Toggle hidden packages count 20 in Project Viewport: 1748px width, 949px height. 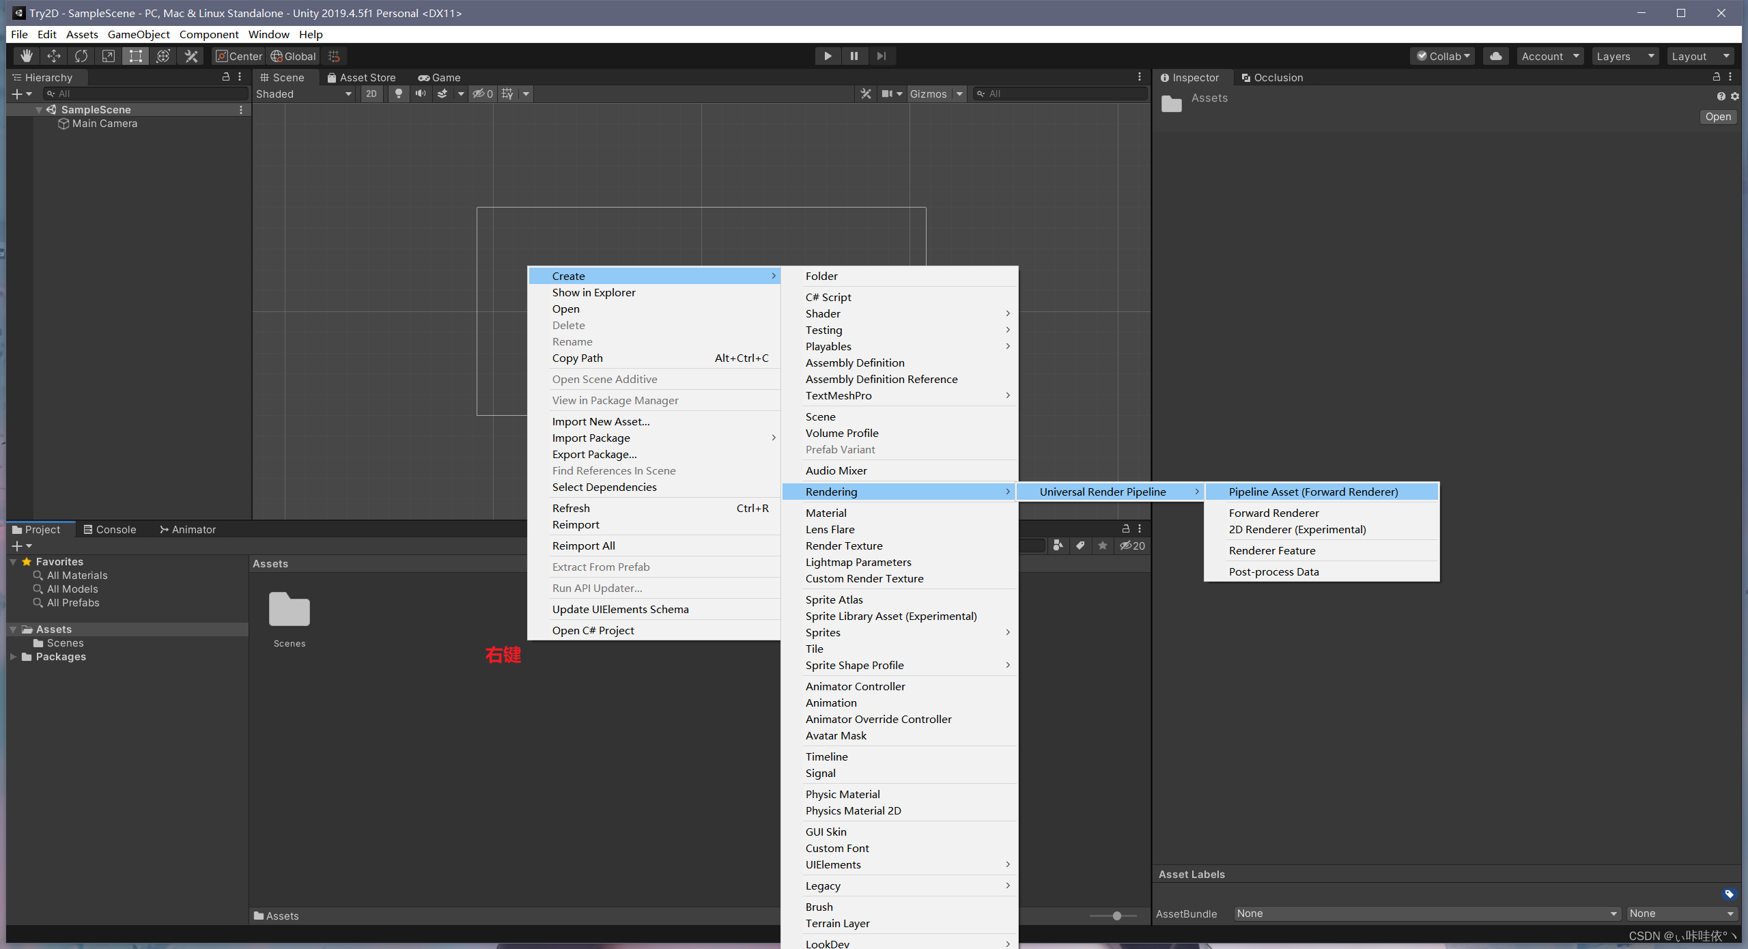tap(1132, 546)
